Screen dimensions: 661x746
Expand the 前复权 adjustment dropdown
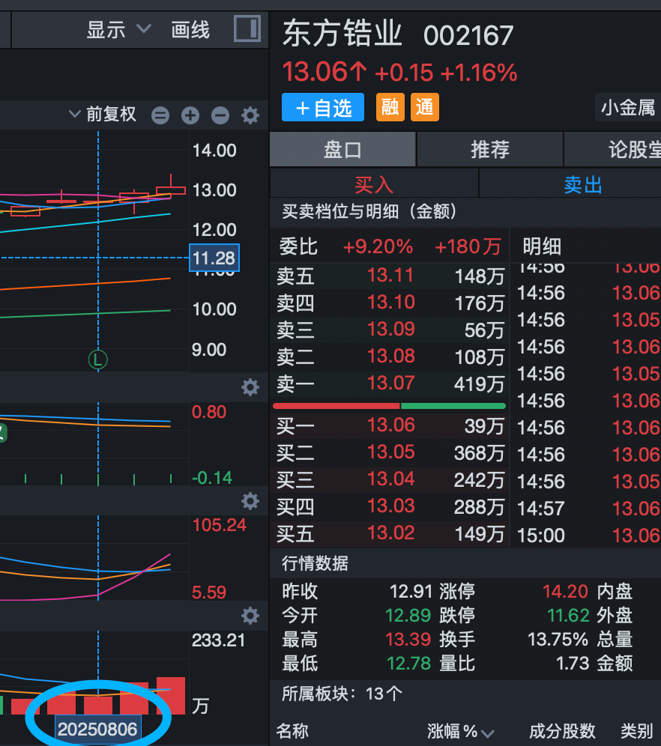click(103, 114)
